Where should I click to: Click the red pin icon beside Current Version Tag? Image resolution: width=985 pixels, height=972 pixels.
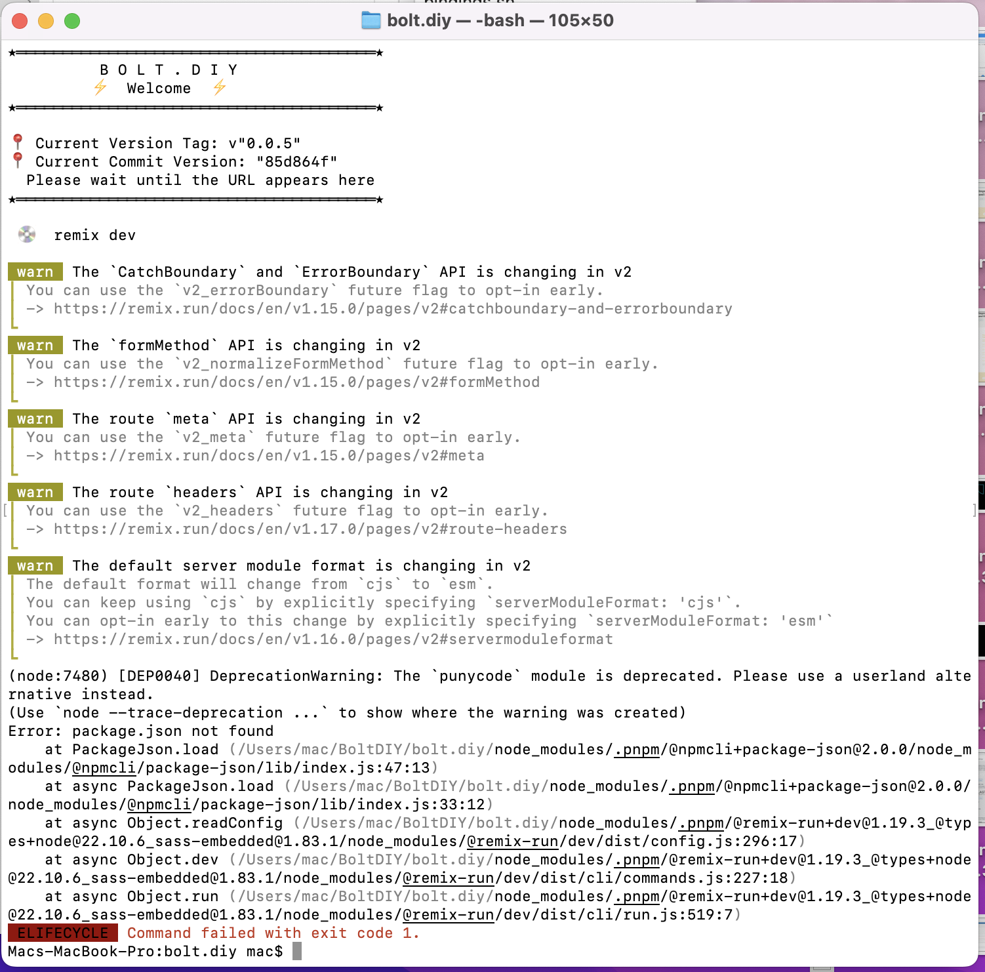pyautogui.click(x=18, y=142)
